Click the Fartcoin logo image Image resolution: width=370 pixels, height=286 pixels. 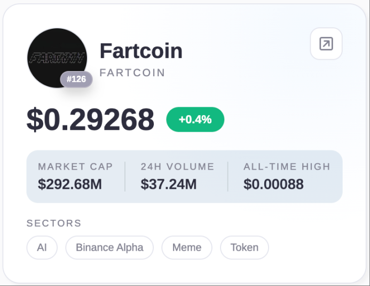pos(56,56)
